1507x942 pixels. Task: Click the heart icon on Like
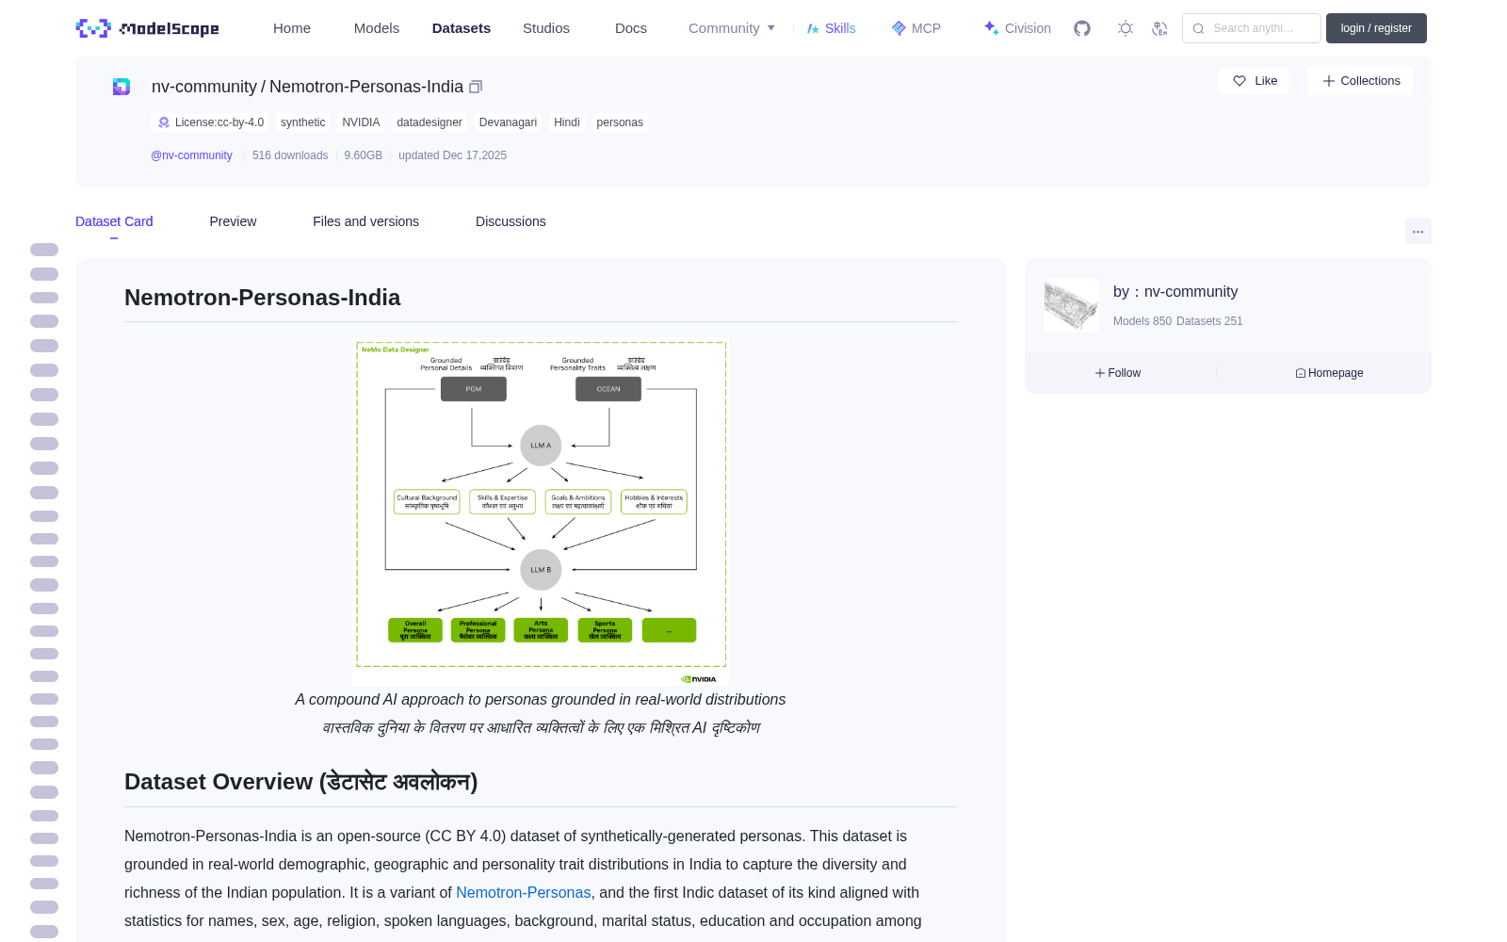point(1240,81)
